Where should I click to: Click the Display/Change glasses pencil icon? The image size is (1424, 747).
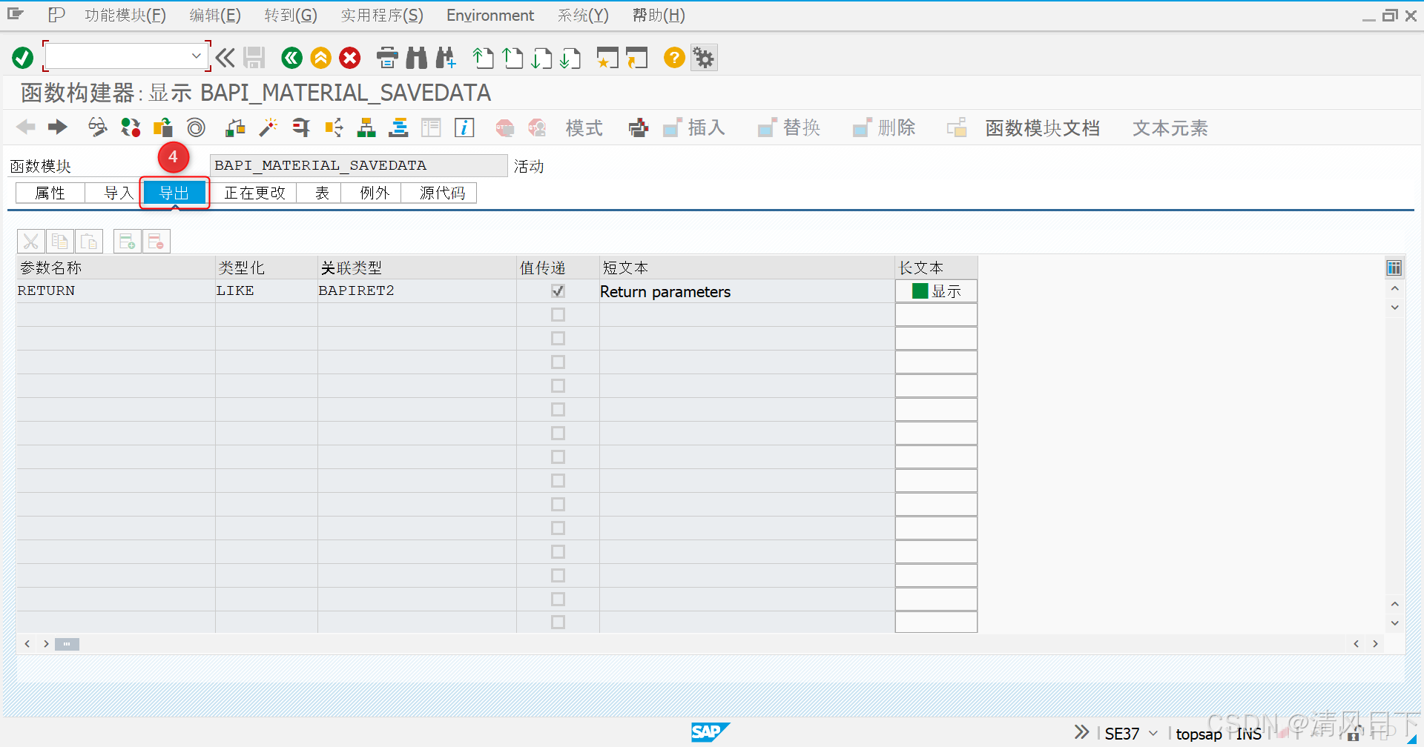97,127
